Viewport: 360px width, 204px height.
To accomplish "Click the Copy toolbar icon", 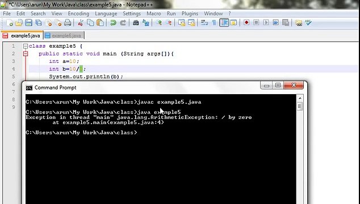I will 90,23.
